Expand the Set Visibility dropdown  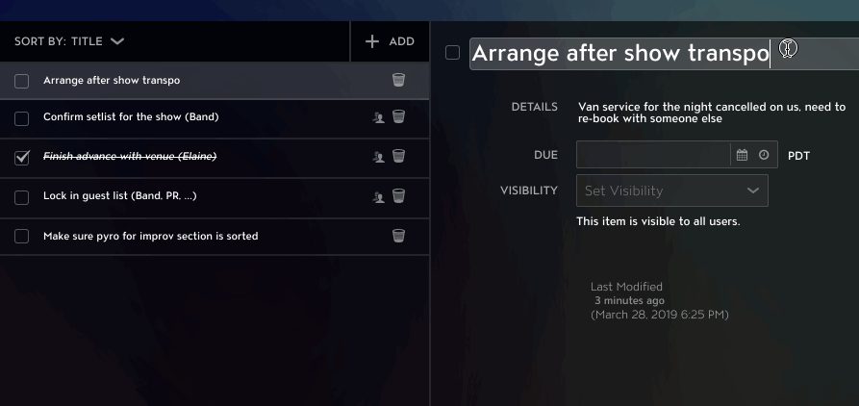pyautogui.click(x=672, y=190)
